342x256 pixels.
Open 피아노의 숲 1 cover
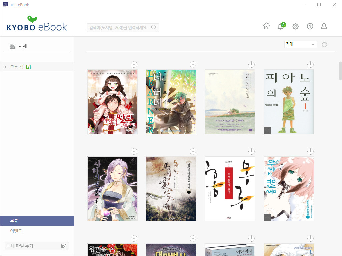[x=289, y=102]
